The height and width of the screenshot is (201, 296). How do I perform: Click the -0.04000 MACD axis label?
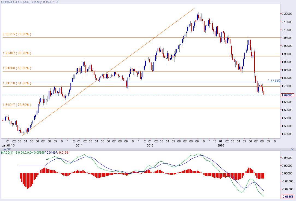[x=288, y=189]
